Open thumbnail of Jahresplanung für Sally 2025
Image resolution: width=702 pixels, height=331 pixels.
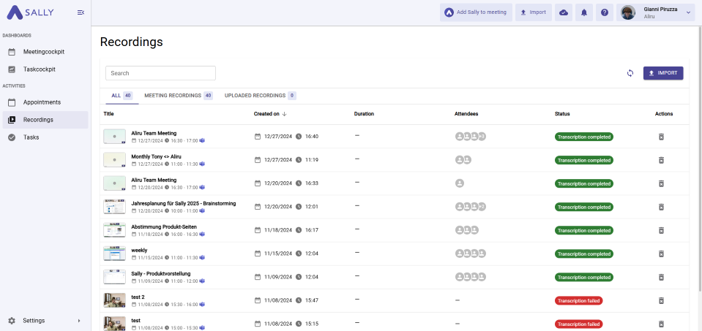tap(115, 207)
